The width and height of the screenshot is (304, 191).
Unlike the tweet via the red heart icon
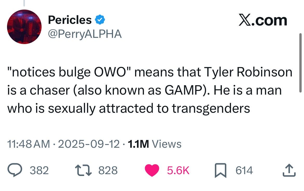(x=152, y=170)
